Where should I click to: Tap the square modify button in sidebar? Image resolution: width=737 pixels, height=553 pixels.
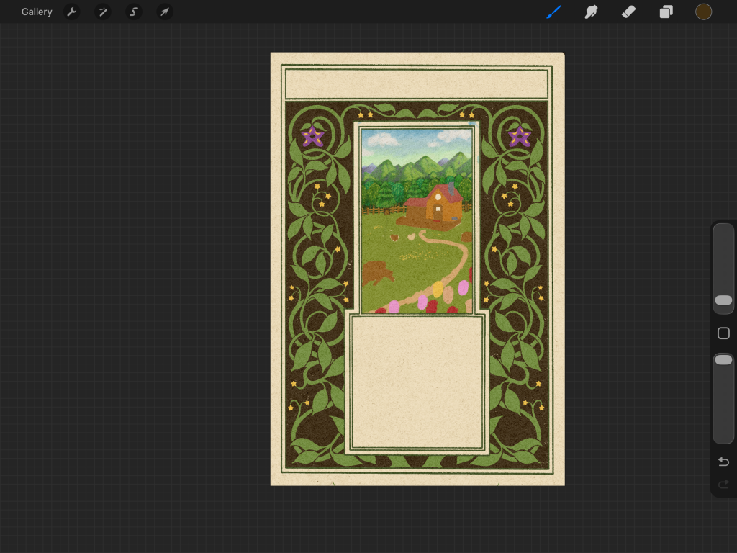pos(723,333)
